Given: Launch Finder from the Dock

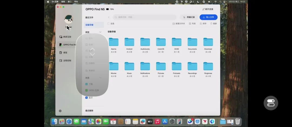Looking at the screenshot, I should (54, 122).
